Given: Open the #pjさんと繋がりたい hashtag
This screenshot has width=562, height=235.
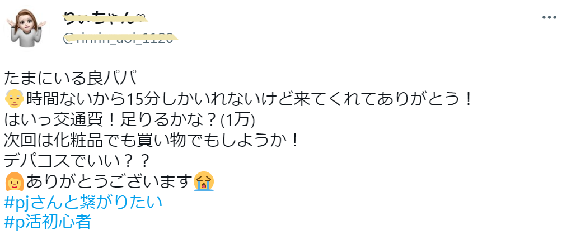Looking at the screenshot, I should pos(83,202).
